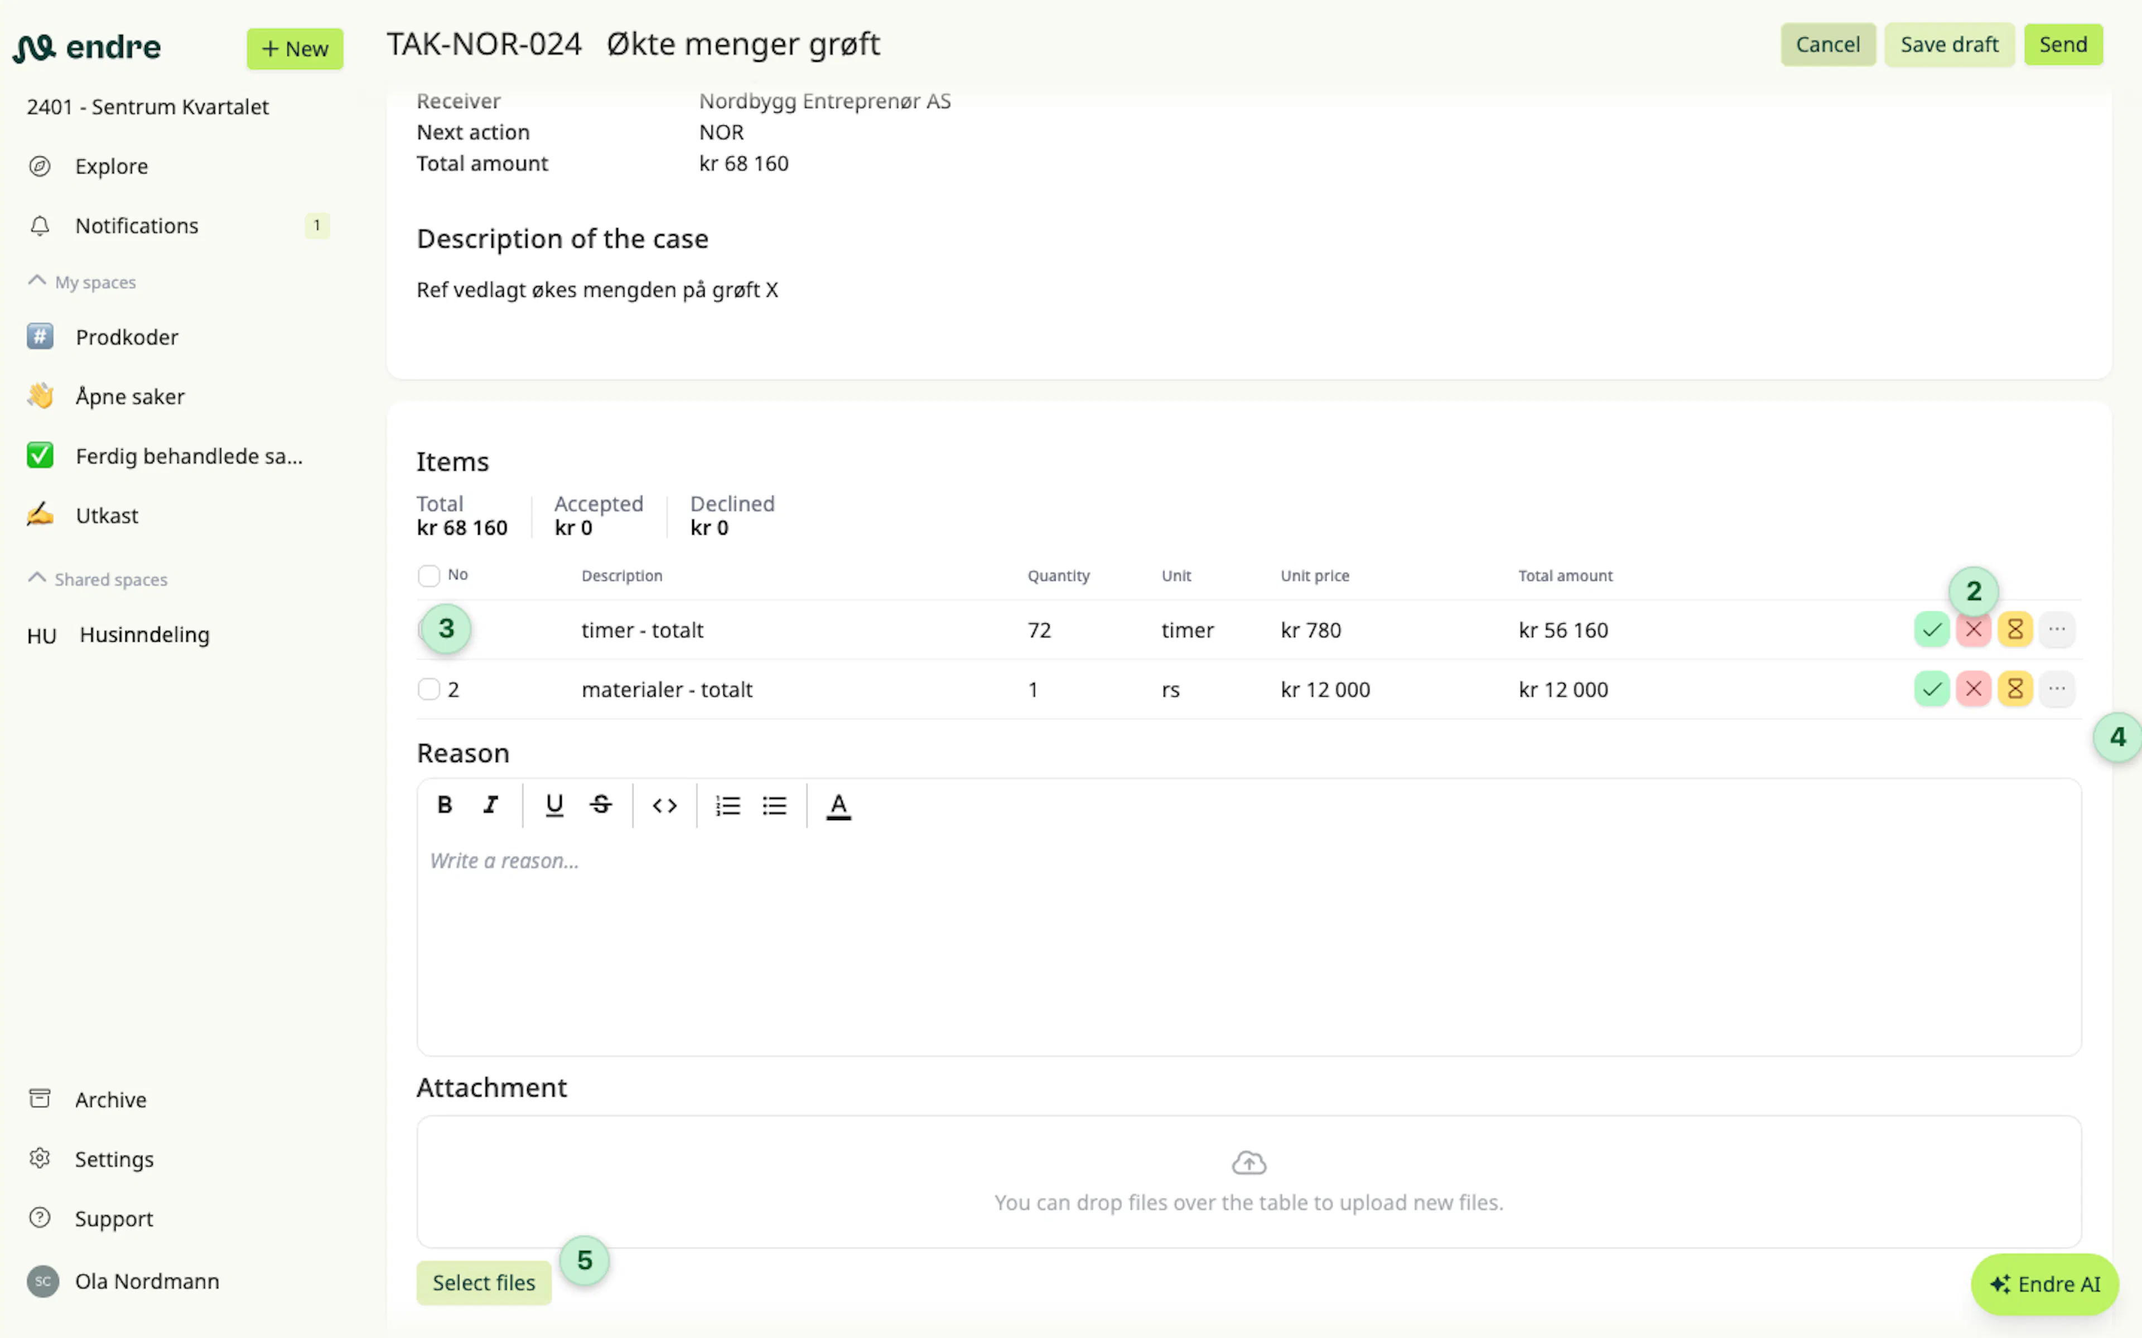
Task: Collapse the My spaces section
Action: pyautogui.click(x=36, y=280)
